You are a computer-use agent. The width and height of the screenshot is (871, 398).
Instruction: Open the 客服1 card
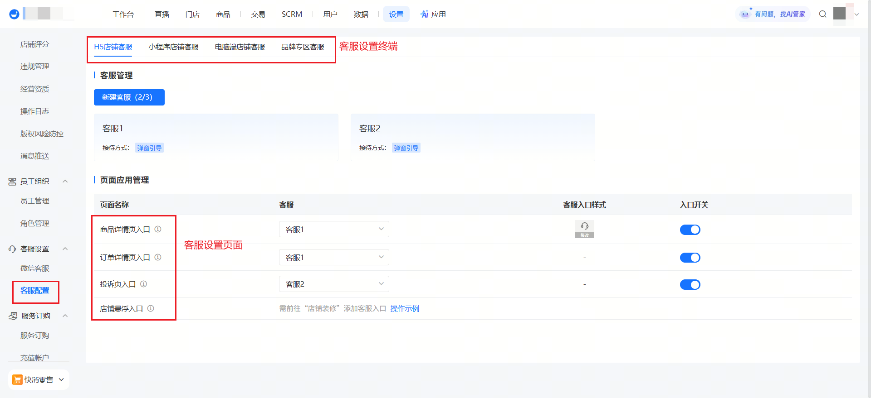click(216, 137)
